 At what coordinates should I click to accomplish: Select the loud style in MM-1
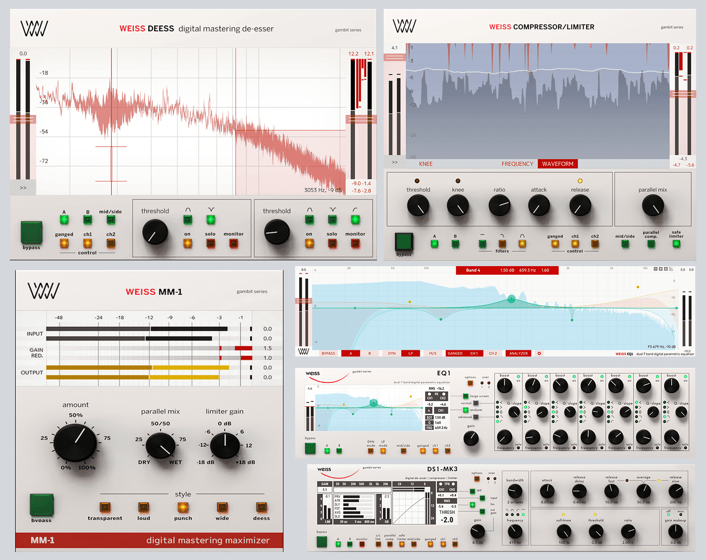[x=144, y=507]
